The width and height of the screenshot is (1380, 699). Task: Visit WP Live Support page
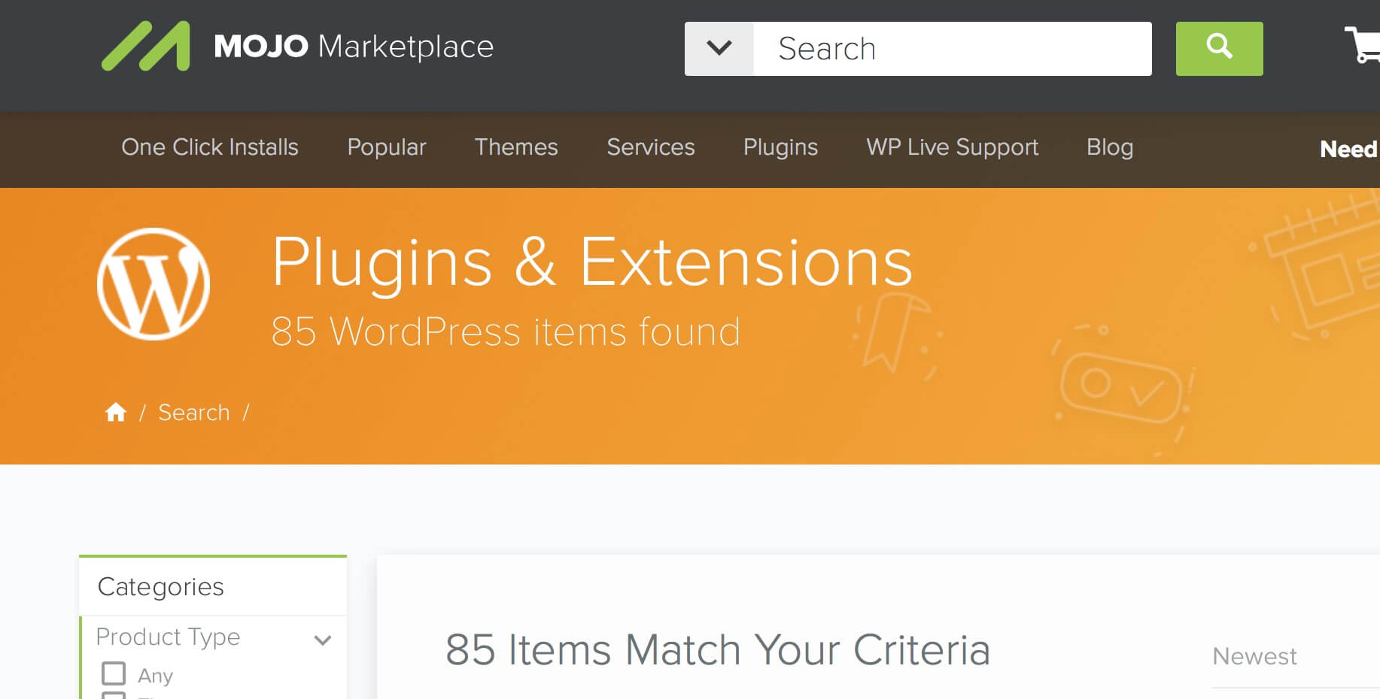[952, 147]
